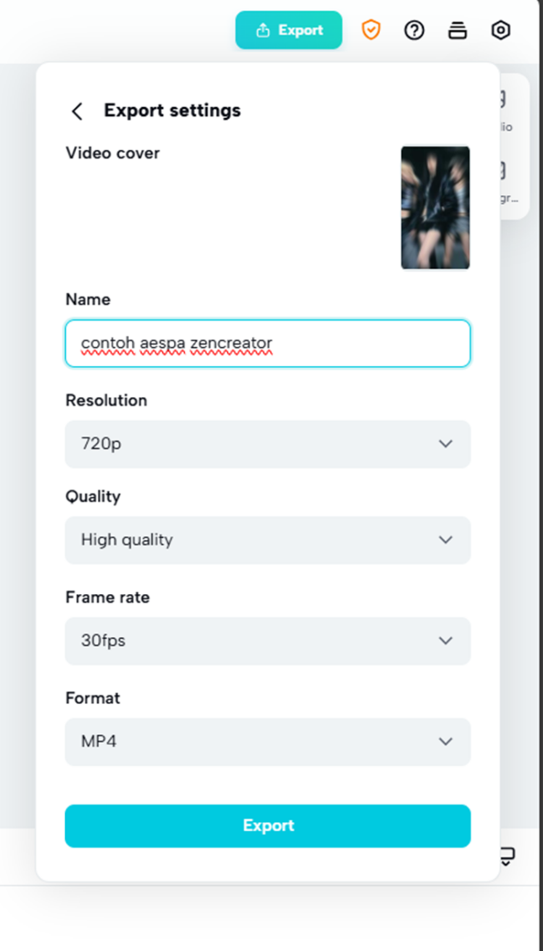Open the help question mark icon
Image resolution: width=543 pixels, height=951 pixels.
coord(414,30)
